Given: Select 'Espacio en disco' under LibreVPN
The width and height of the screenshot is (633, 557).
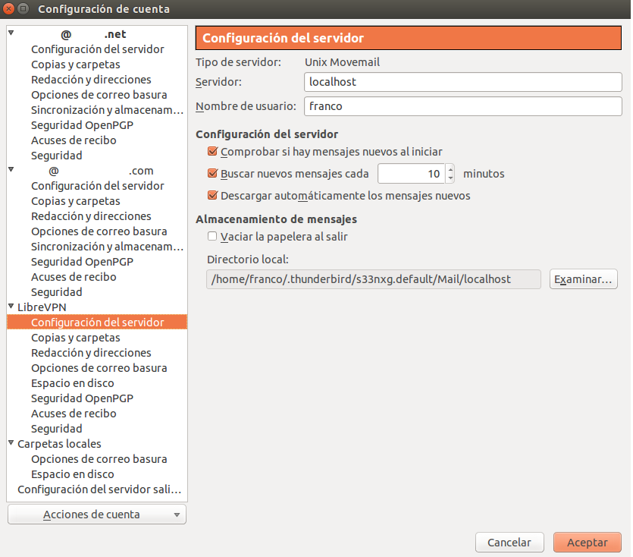Looking at the screenshot, I should pos(73,383).
